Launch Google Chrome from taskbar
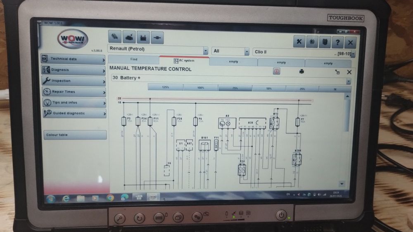413x232 pixels. pyautogui.click(x=110, y=197)
